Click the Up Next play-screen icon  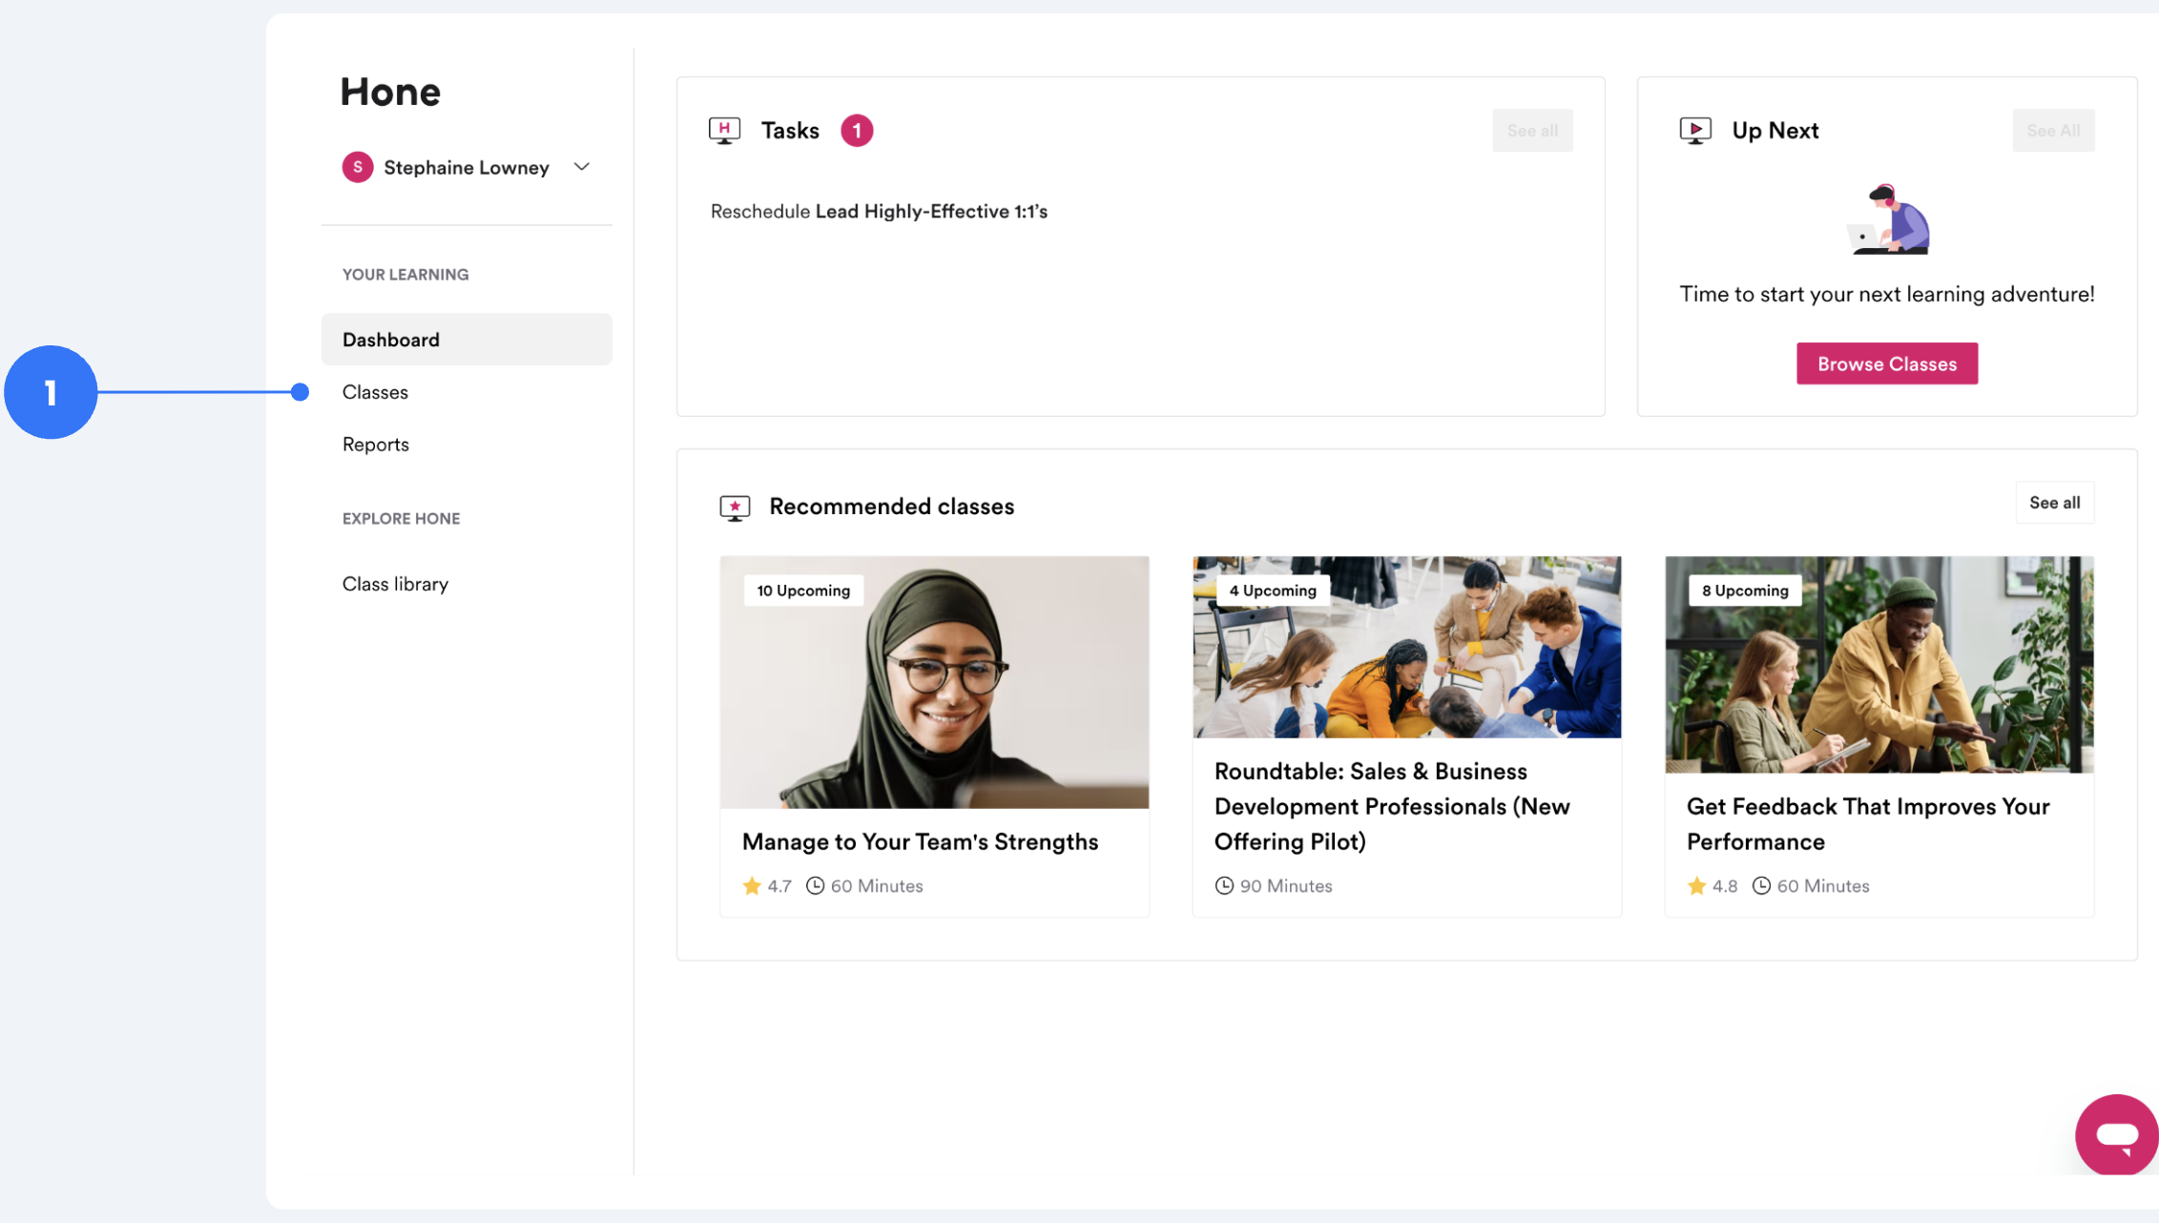[1694, 131]
